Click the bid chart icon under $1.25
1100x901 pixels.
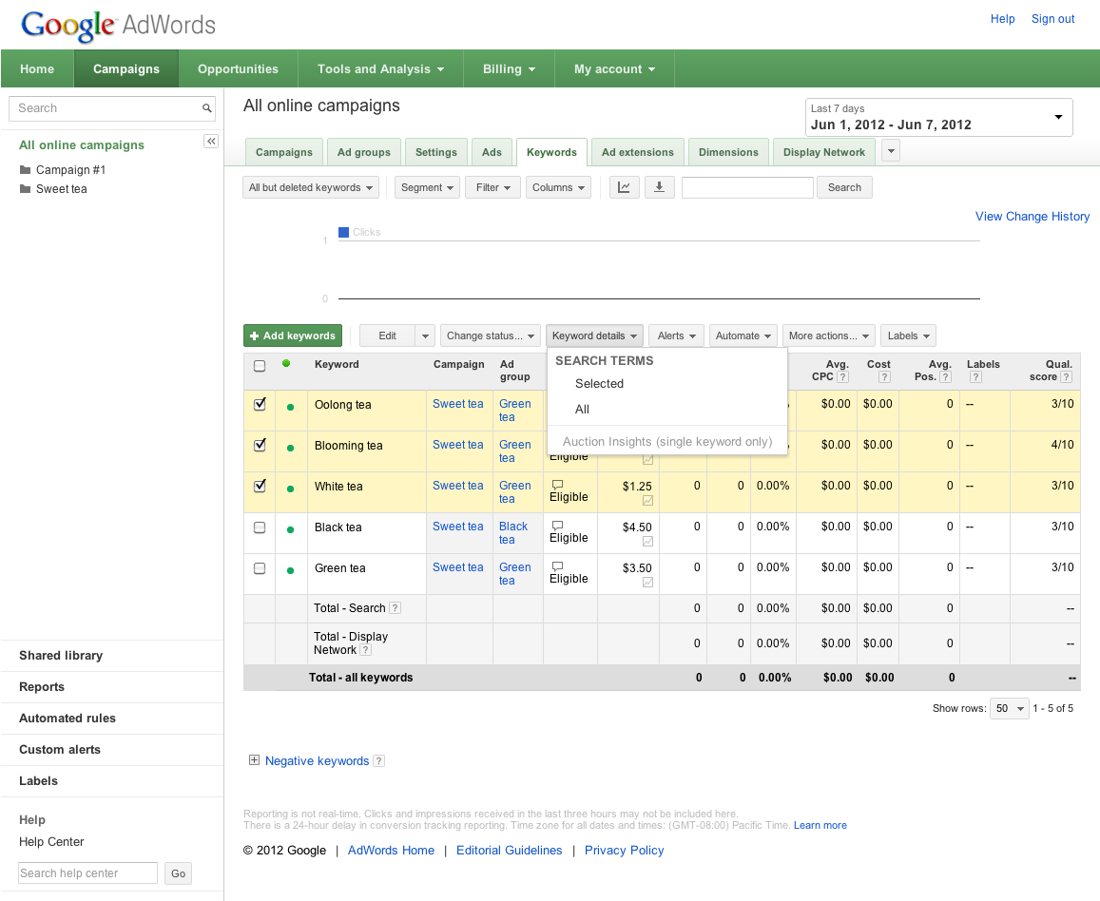pos(648,501)
